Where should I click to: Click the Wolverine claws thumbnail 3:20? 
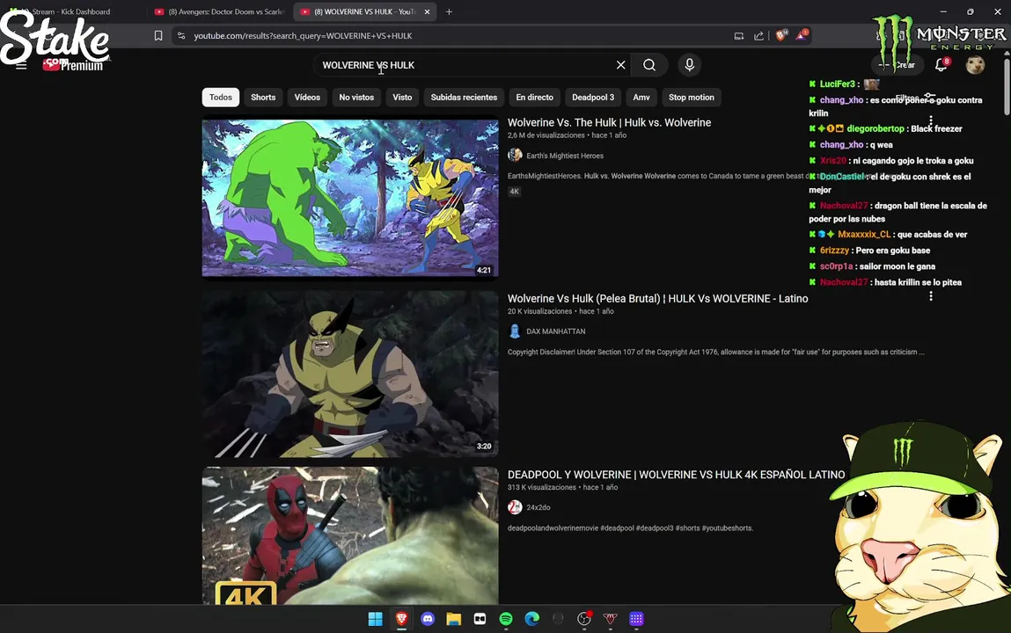coord(350,374)
